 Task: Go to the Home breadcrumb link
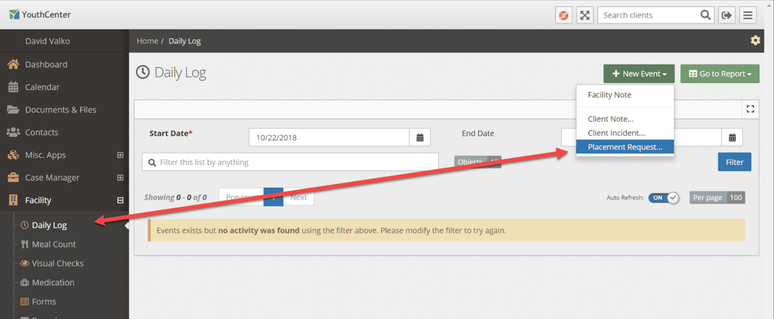[147, 41]
